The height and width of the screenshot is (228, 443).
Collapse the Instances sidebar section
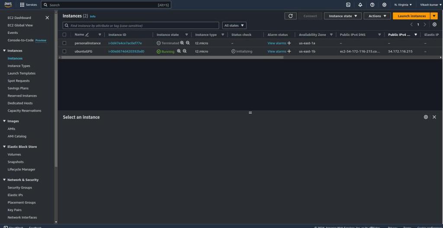pos(4,51)
